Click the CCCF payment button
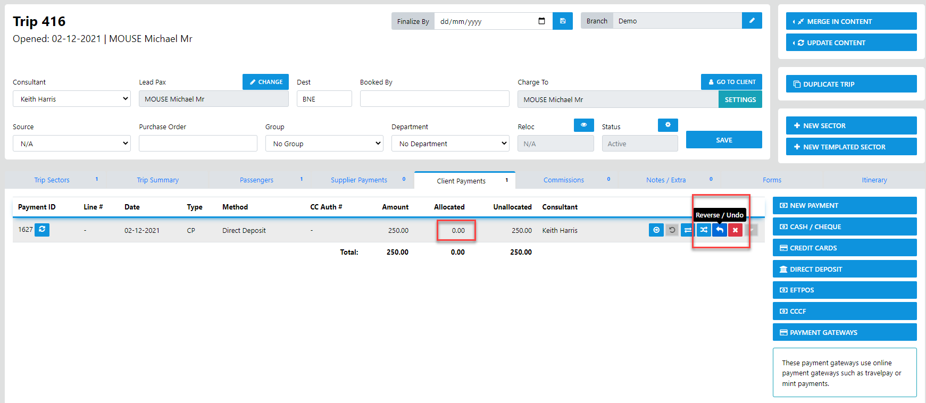 [845, 311]
